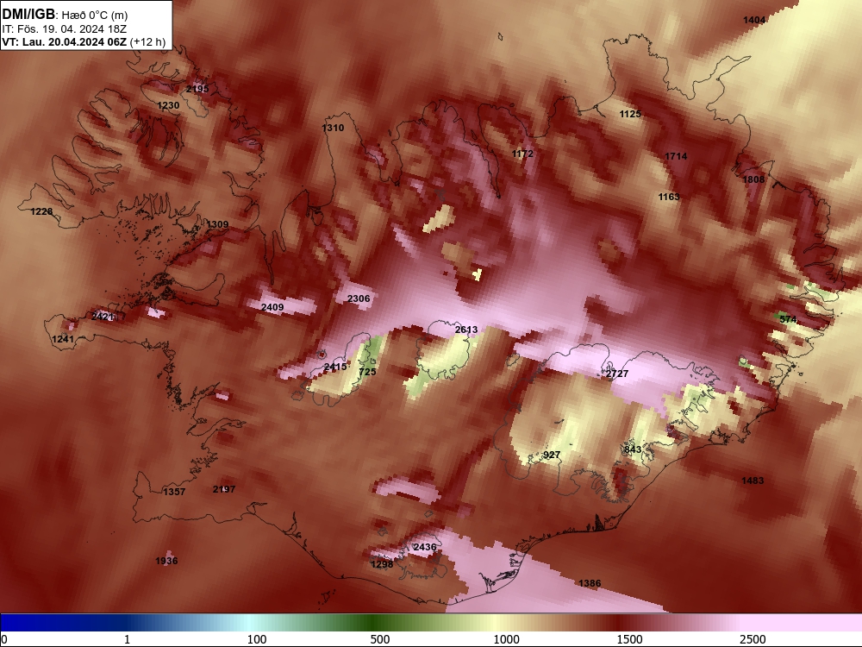
Task: Click the value 1310 on the map
Action: (333, 128)
